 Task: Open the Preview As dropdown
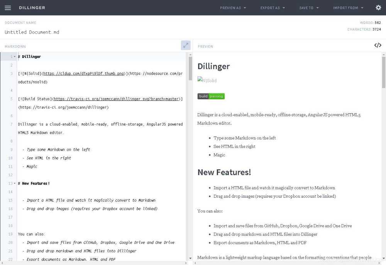233,8
